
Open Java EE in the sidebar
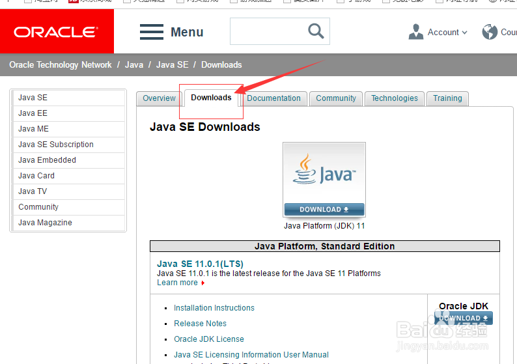[68, 113]
